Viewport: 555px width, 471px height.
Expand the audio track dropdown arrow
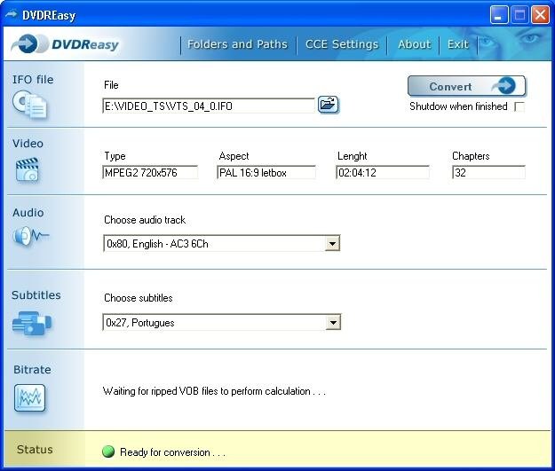pos(332,244)
